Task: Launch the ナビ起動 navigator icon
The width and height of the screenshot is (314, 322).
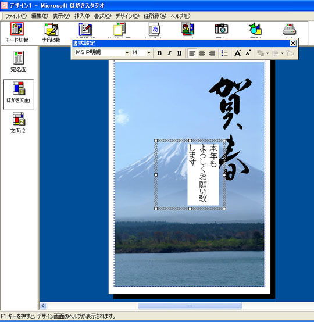Action: 51,33
